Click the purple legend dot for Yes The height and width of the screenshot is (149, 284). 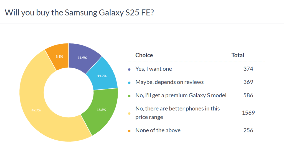(129, 69)
